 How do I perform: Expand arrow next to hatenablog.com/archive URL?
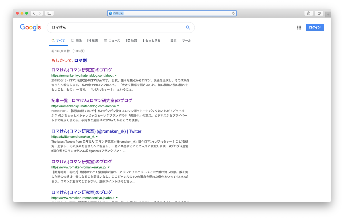pos(118,106)
